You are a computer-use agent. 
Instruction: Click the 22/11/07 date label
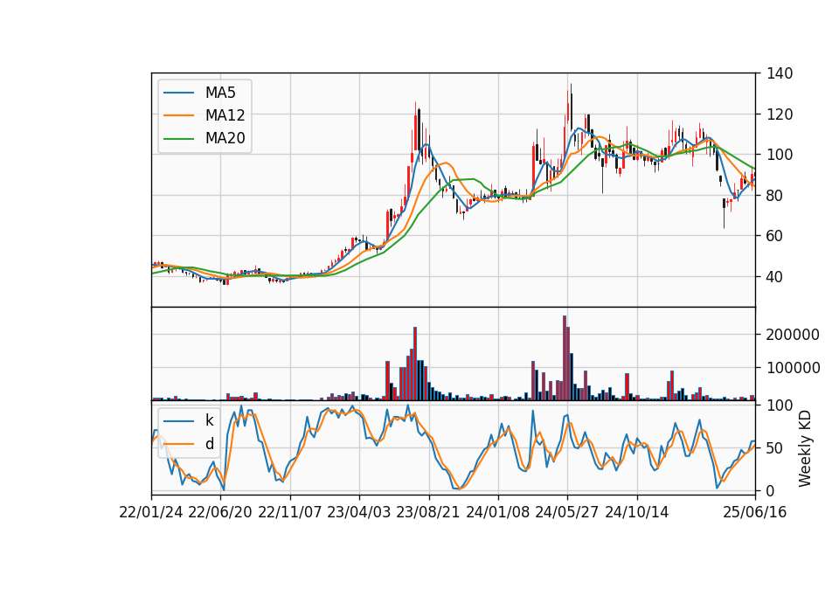click(290, 512)
